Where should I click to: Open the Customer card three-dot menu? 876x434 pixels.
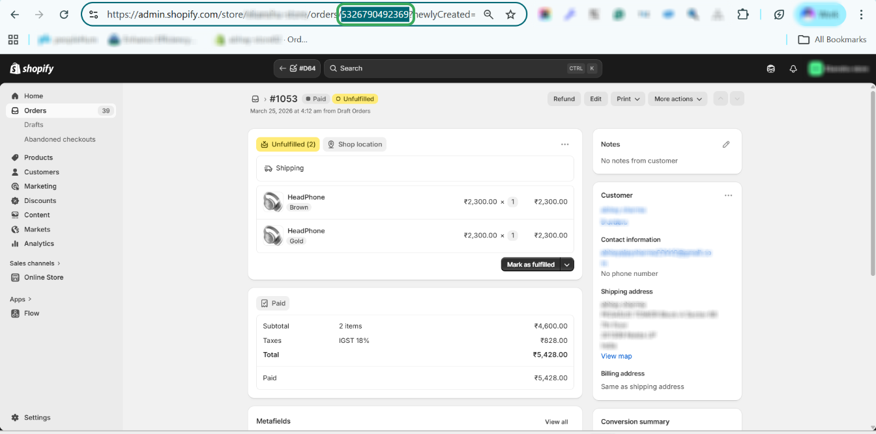[x=729, y=195]
